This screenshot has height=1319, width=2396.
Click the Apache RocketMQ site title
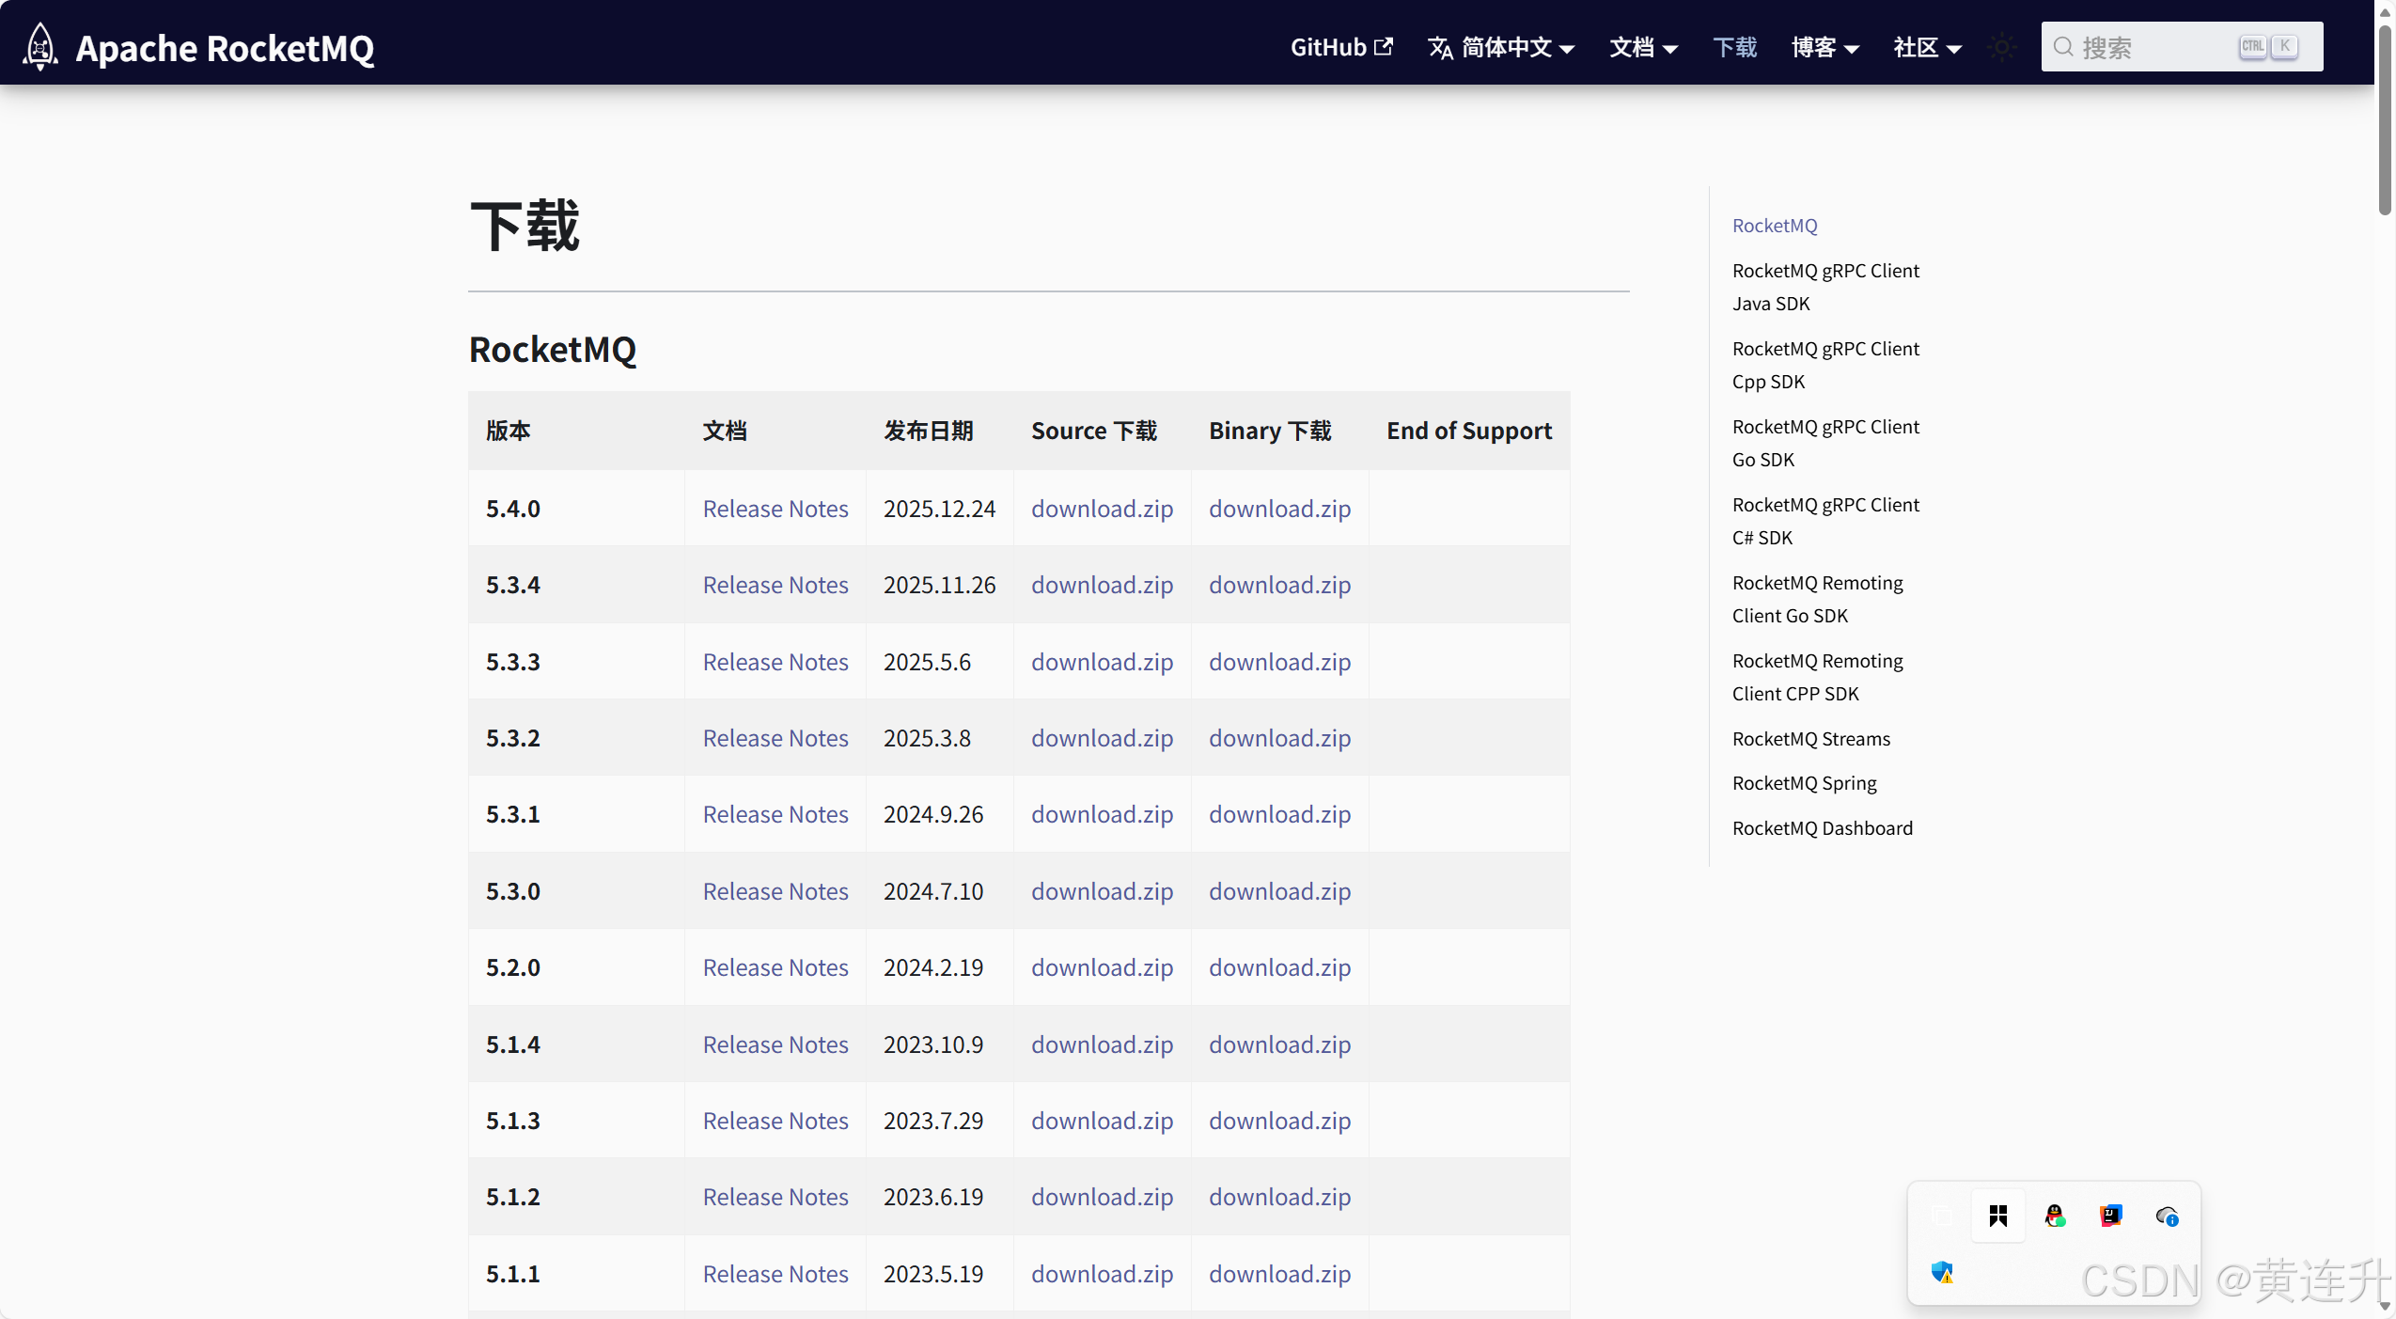pos(225,48)
